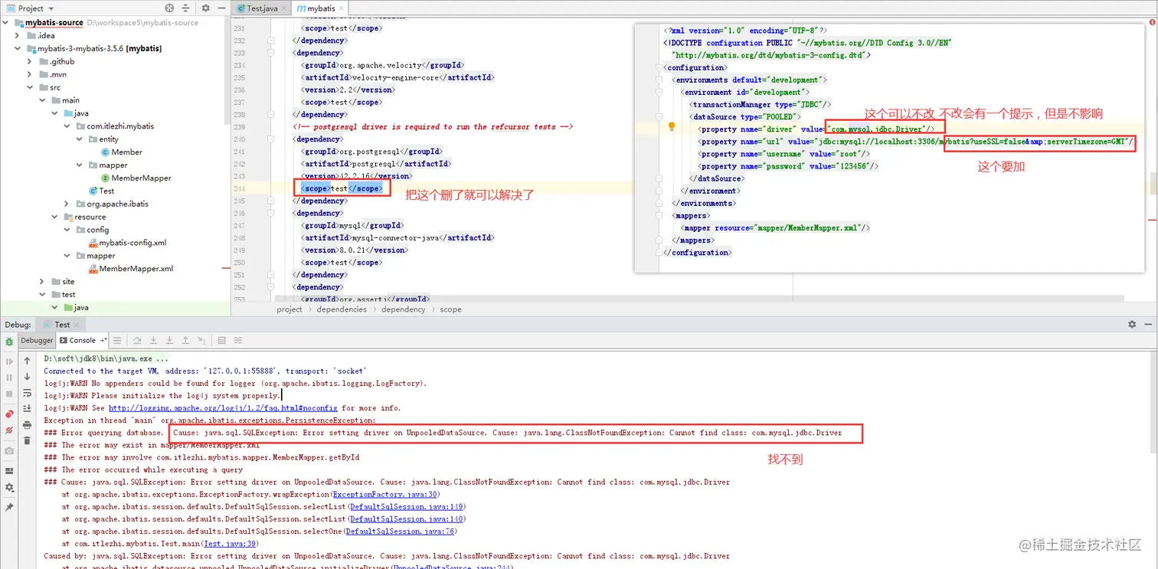This screenshot has width=1158, height=569.
Task: Expand the .github folder
Action: [x=31, y=61]
